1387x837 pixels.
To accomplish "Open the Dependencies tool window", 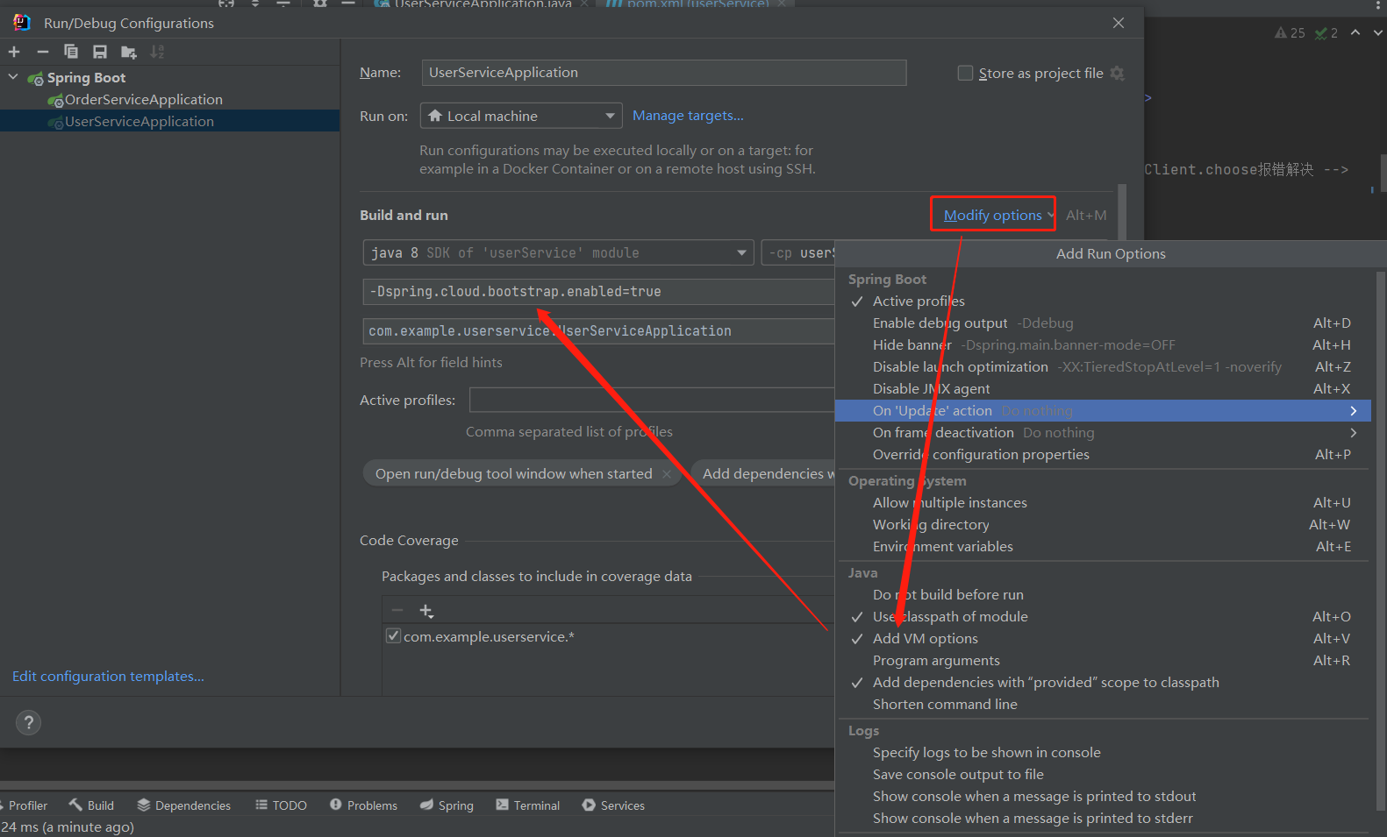I will (x=183, y=805).
